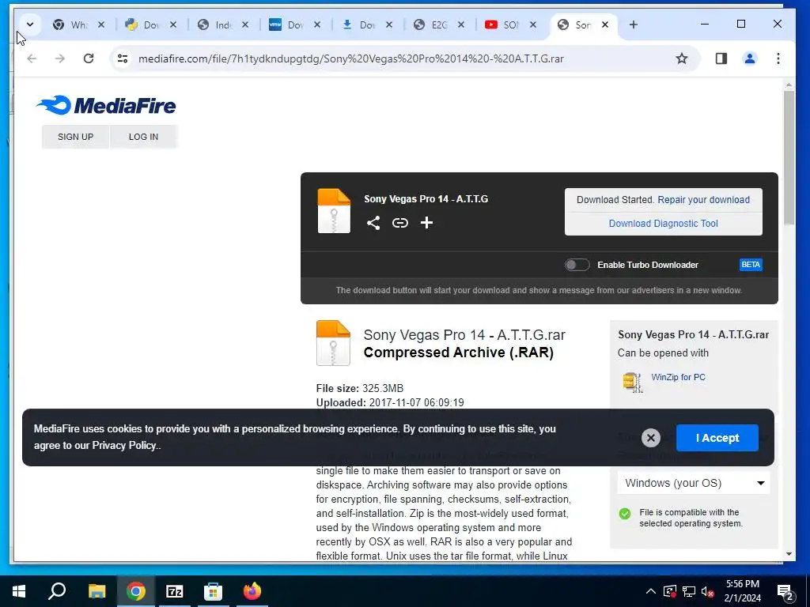Image resolution: width=810 pixels, height=607 pixels.
Task: Open the Windows Start menu
Action: (x=19, y=591)
